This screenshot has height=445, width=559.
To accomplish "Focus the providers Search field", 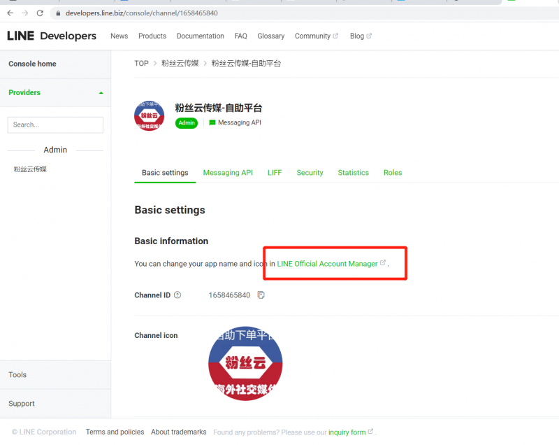I will click(x=55, y=125).
